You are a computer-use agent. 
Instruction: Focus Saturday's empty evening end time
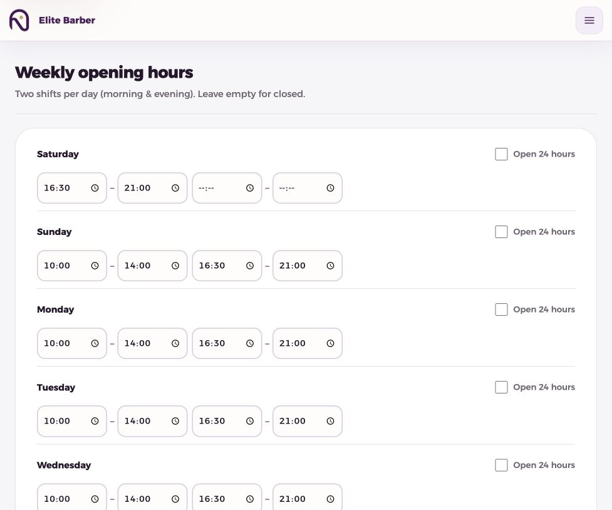point(307,188)
